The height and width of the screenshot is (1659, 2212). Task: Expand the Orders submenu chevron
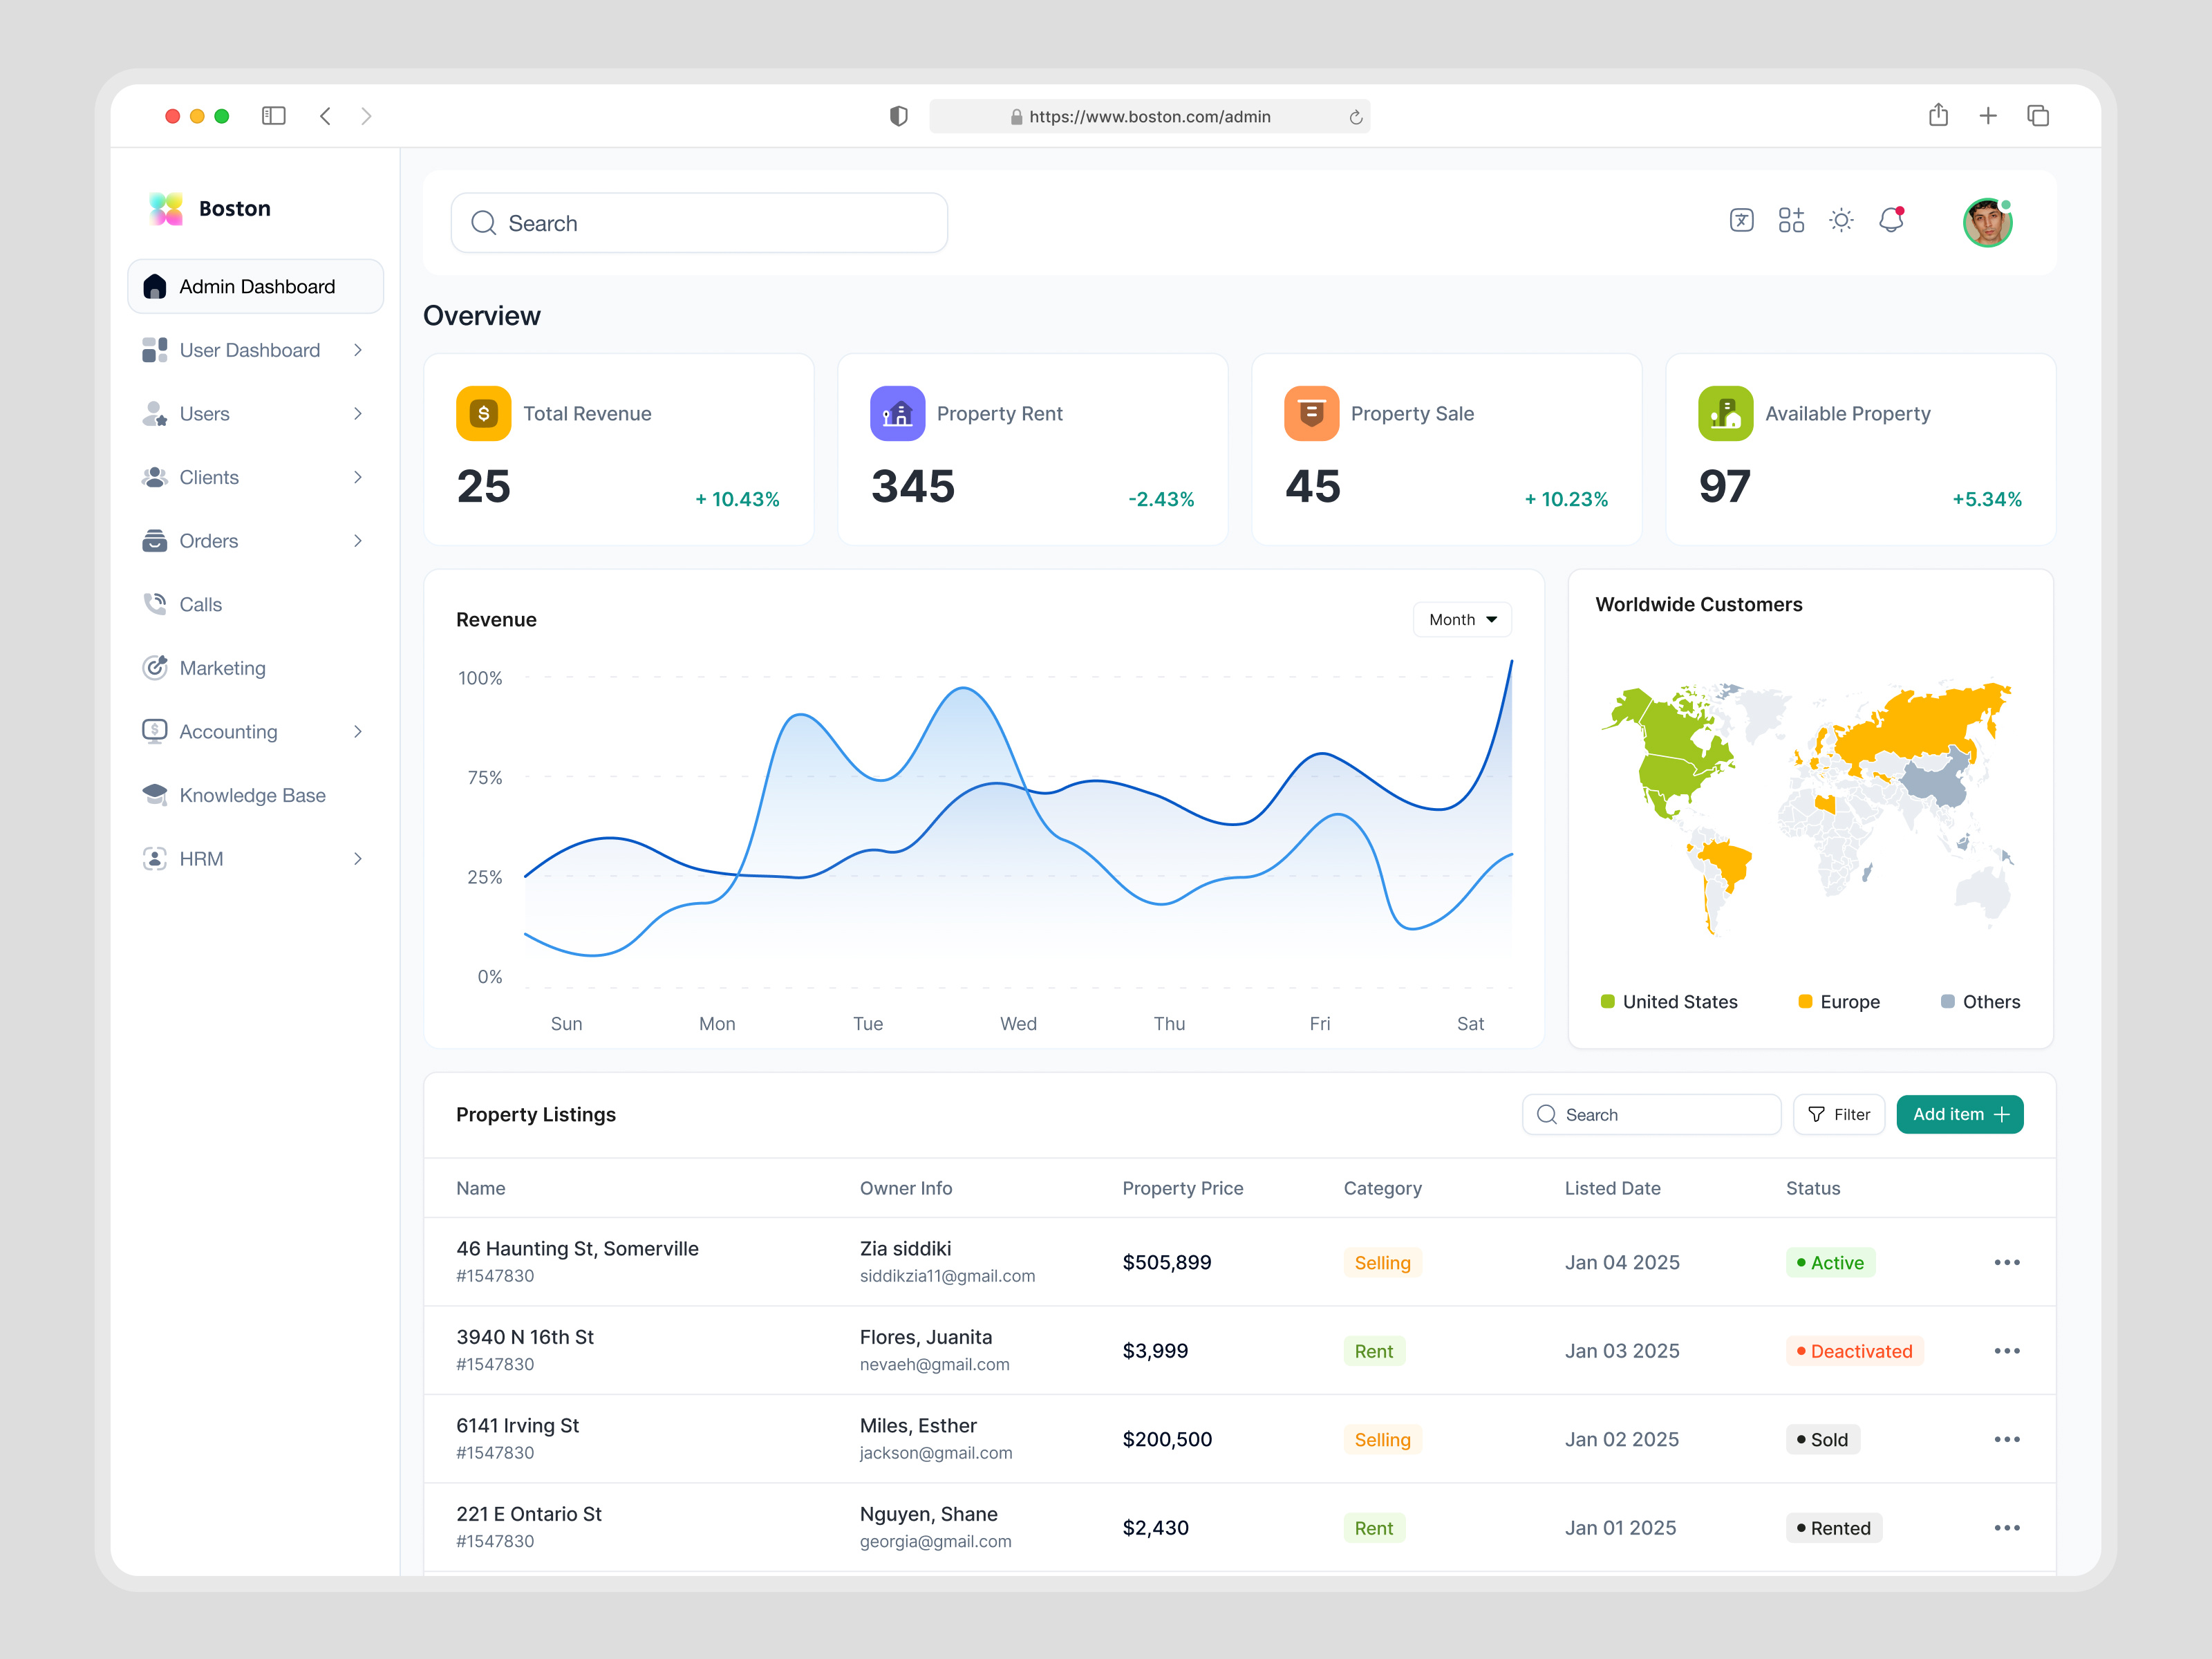coord(358,541)
